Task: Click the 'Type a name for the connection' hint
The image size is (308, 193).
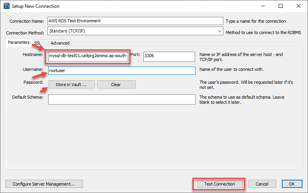Action: [256, 21]
